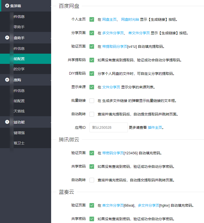The image size is (204, 223).
Task: Uncheck 验证页面 under 腾讯微云
Action: 92,153
